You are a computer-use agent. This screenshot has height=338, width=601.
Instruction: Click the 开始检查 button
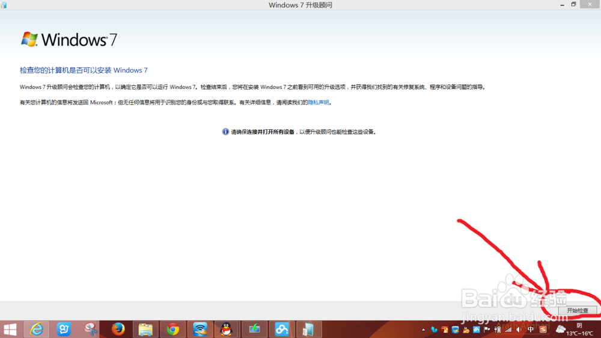pyautogui.click(x=577, y=310)
